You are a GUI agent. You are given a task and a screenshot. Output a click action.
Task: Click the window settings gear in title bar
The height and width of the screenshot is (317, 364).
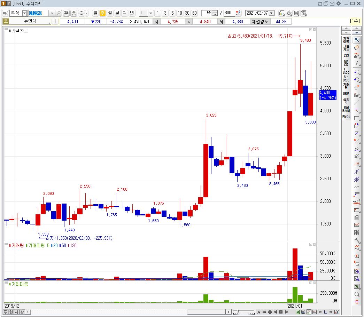pyautogui.click(x=339, y=3)
